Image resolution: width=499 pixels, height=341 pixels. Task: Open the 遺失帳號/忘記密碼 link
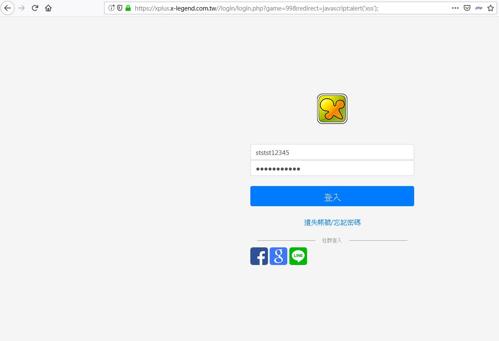[x=332, y=222]
